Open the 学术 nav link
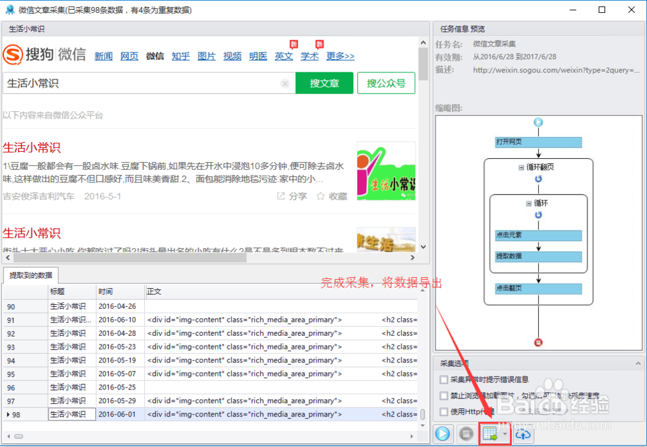The height and width of the screenshot is (447, 647). tap(309, 56)
